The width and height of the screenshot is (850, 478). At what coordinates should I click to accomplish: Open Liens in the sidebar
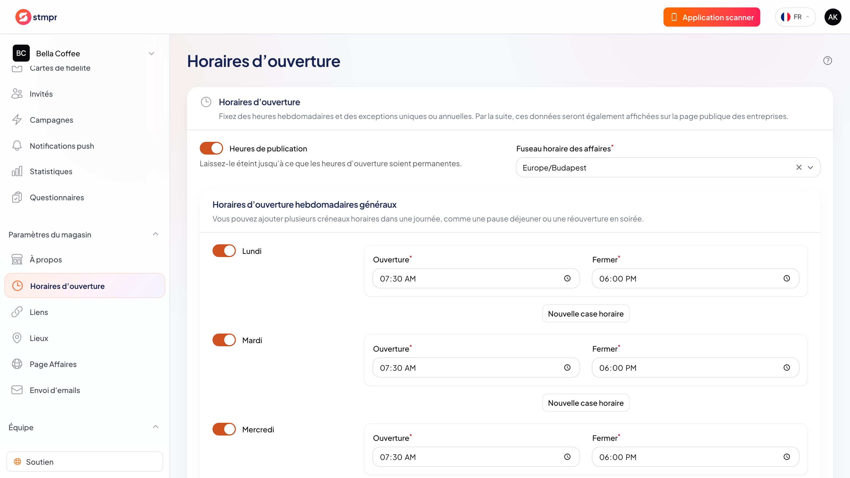[x=85, y=312]
